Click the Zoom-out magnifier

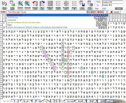[x=27, y=5]
